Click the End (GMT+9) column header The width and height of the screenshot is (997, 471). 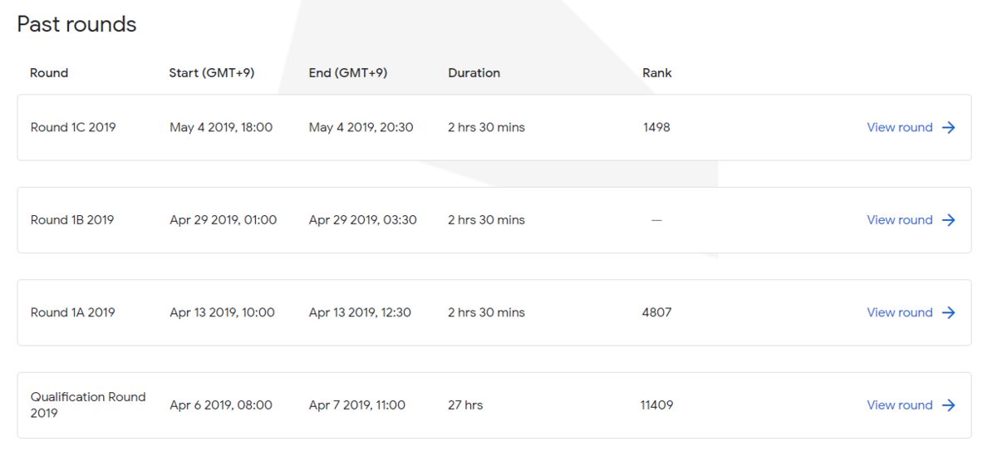click(x=348, y=73)
